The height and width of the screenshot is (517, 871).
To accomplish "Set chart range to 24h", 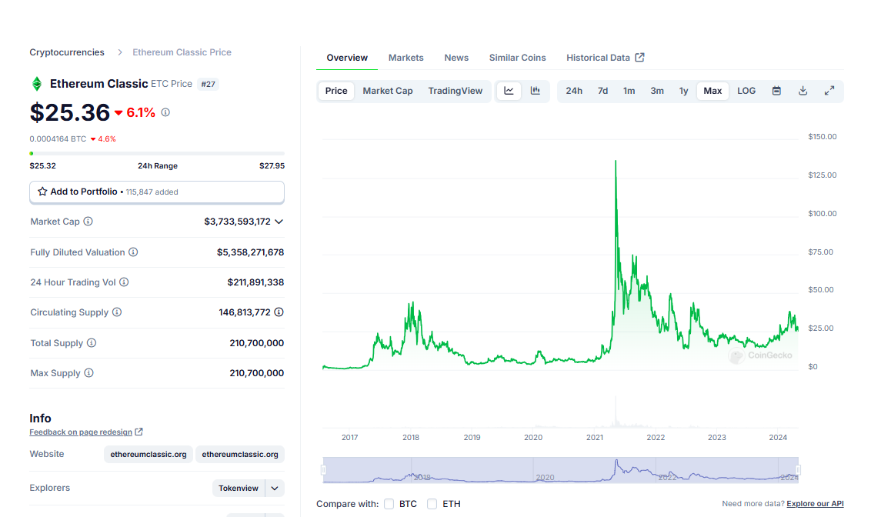I will [x=574, y=91].
